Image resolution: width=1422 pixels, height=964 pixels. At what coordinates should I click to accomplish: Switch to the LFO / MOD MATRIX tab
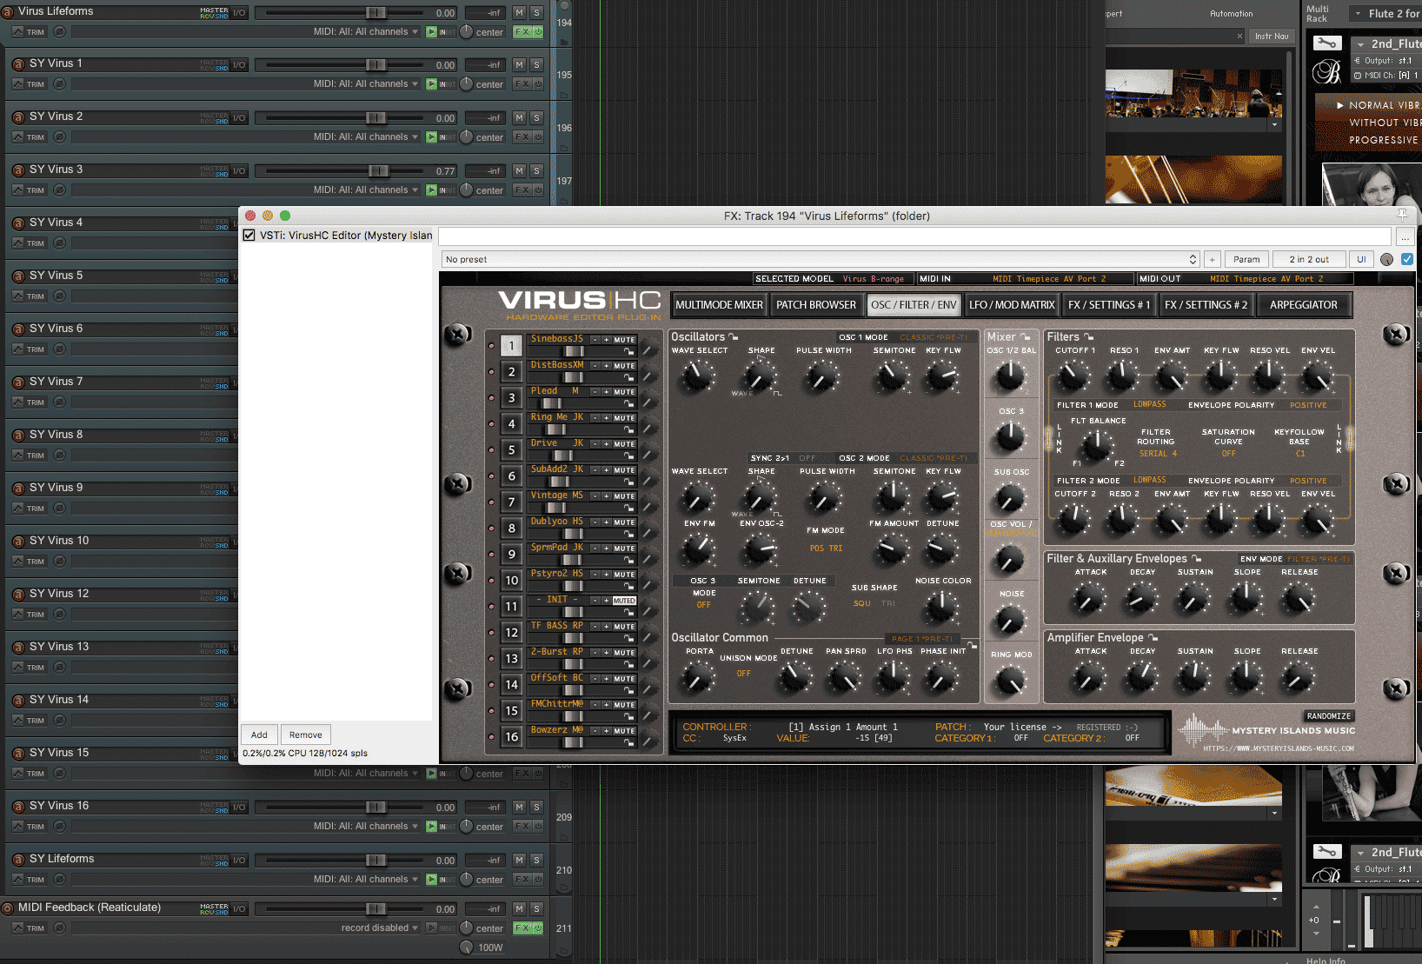[1012, 305]
